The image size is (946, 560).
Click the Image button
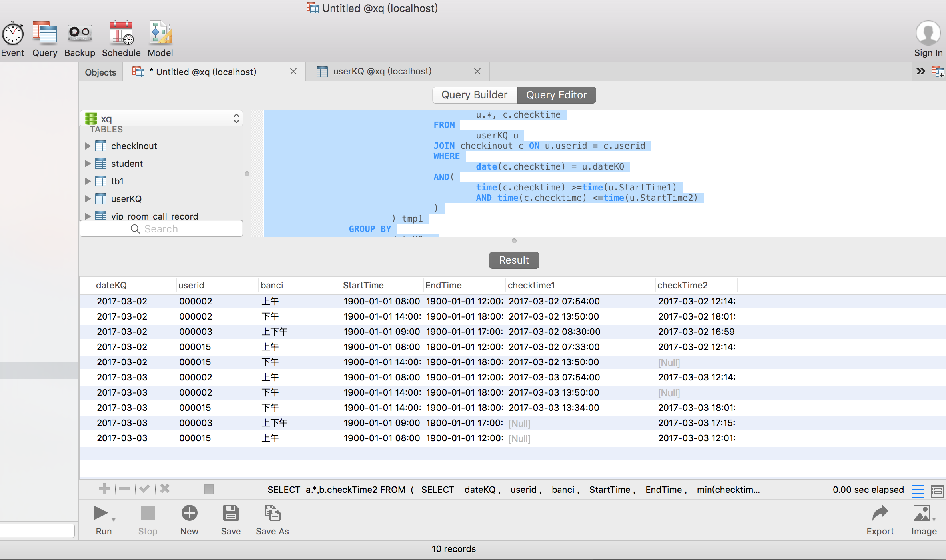tap(922, 513)
